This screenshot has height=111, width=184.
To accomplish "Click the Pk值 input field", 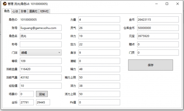I will pyautogui.click(x=99, y=102).
